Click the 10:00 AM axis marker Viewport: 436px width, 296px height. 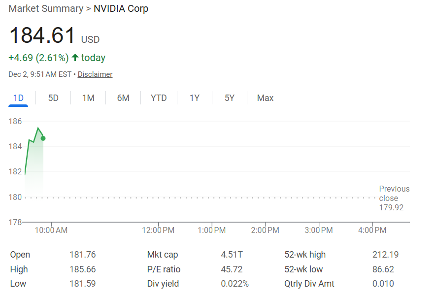(x=51, y=230)
